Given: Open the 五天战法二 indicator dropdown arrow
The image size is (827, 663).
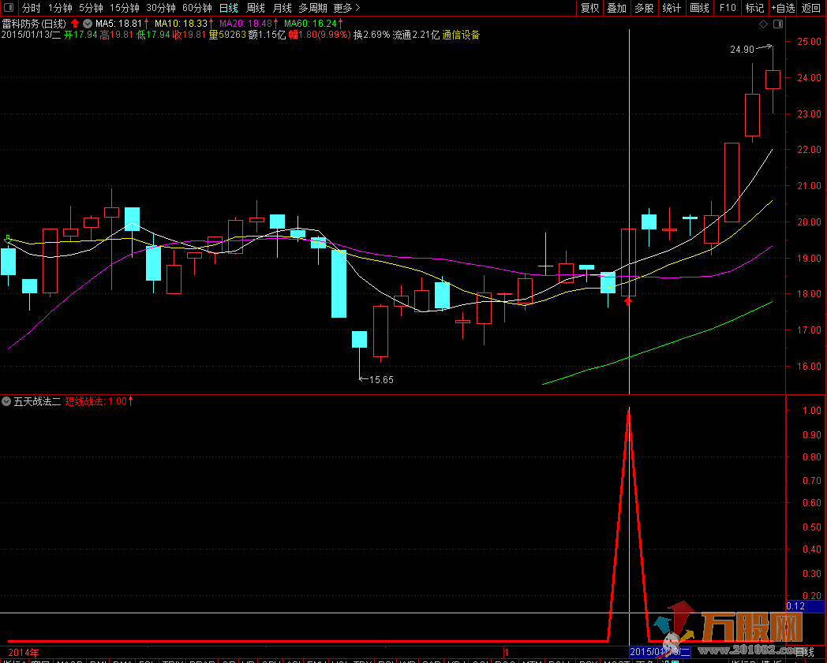Looking at the screenshot, I should coord(6,401).
